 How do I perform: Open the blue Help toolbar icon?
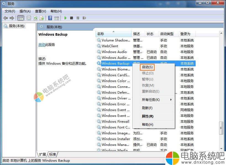pos(50,18)
